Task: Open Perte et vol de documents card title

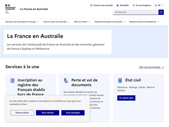Action: click(x=84, y=83)
